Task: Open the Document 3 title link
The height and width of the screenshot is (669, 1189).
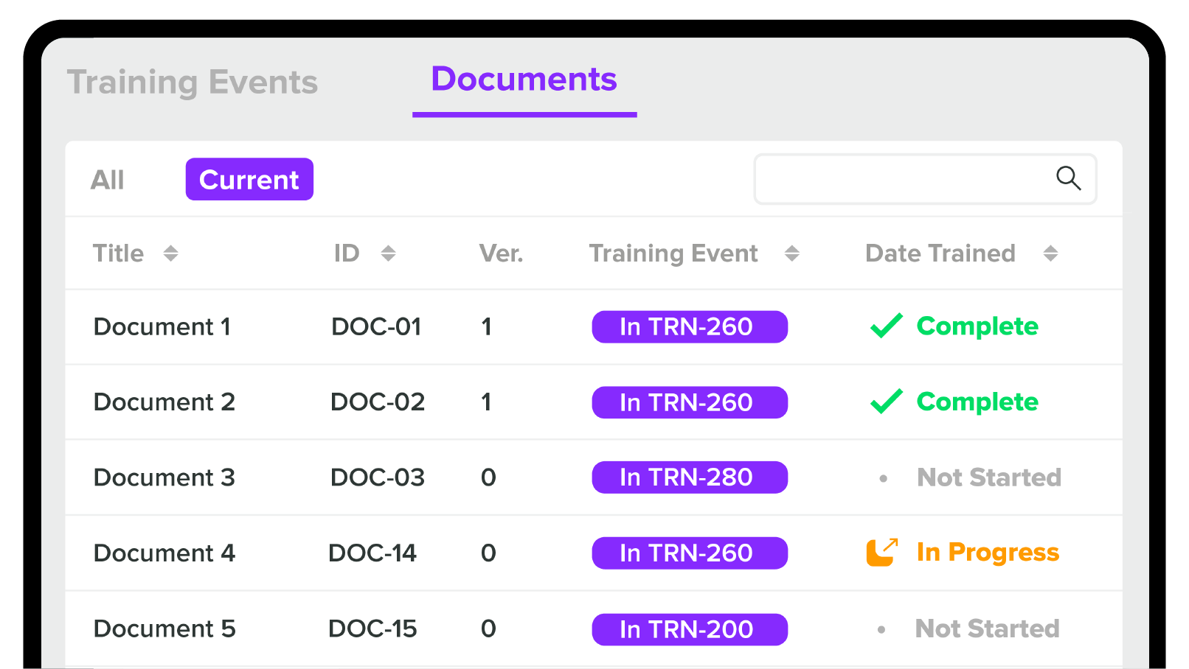Action: click(164, 477)
